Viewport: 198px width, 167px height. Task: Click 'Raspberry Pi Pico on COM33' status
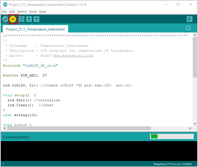coord(172,164)
